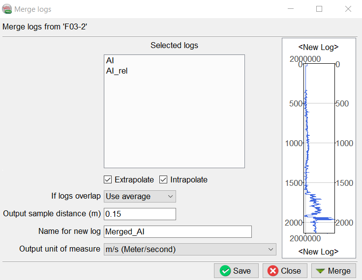
Task: Click the Output sample distance field
Action: click(140, 214)
